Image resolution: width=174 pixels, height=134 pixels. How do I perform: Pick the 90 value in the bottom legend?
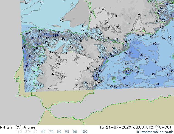click(x=59, y=132)
